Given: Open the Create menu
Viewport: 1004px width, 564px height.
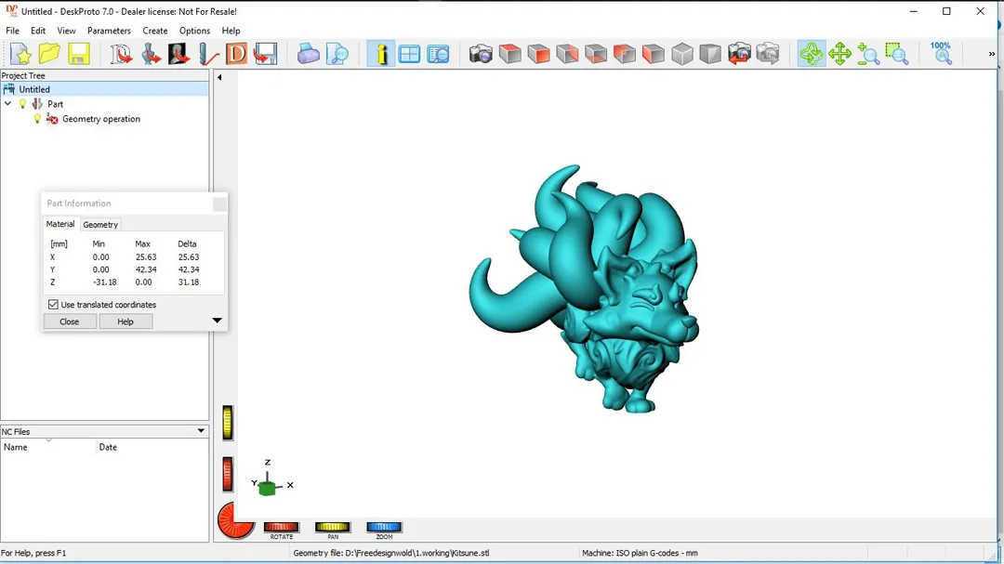Looking at the screenshot, I should tap(155, 31).
